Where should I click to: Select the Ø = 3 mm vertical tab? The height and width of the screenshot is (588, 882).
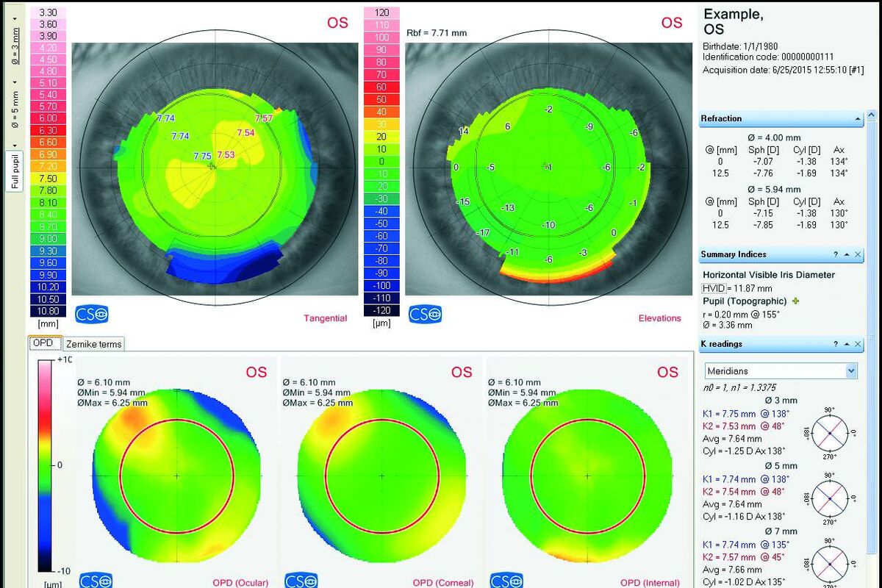[x=15, y=46]
